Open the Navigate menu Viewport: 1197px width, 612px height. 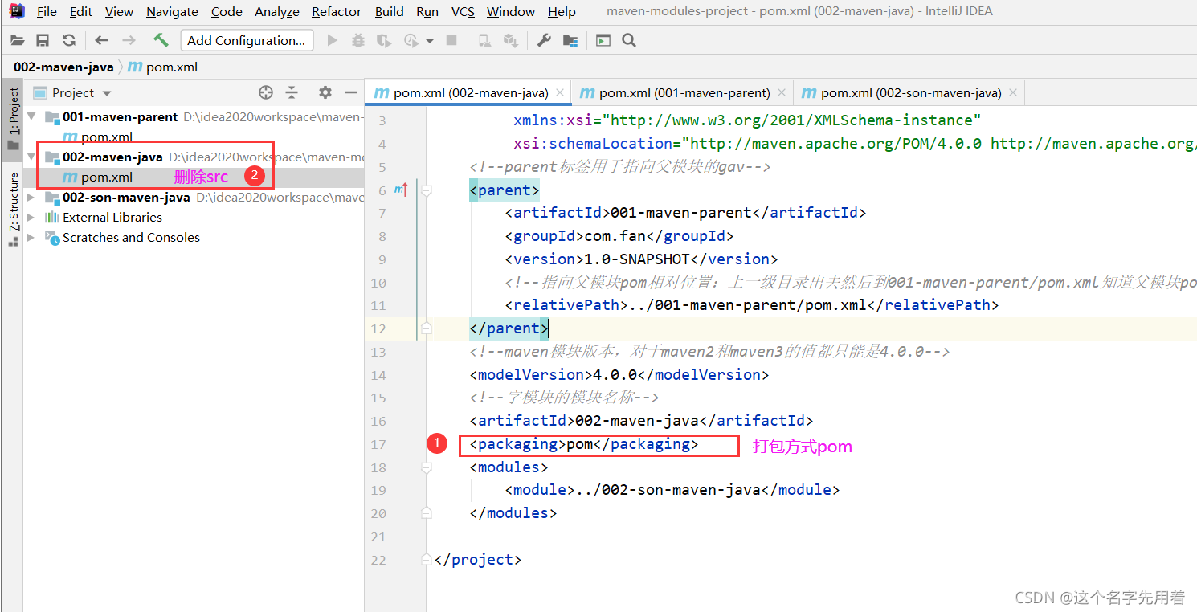point(172,11)
